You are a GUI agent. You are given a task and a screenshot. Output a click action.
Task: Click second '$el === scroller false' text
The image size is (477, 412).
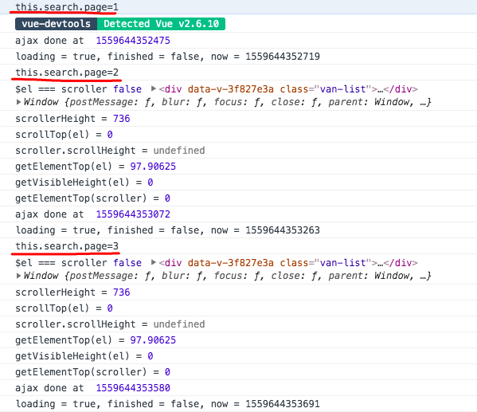tap(79, 262)
